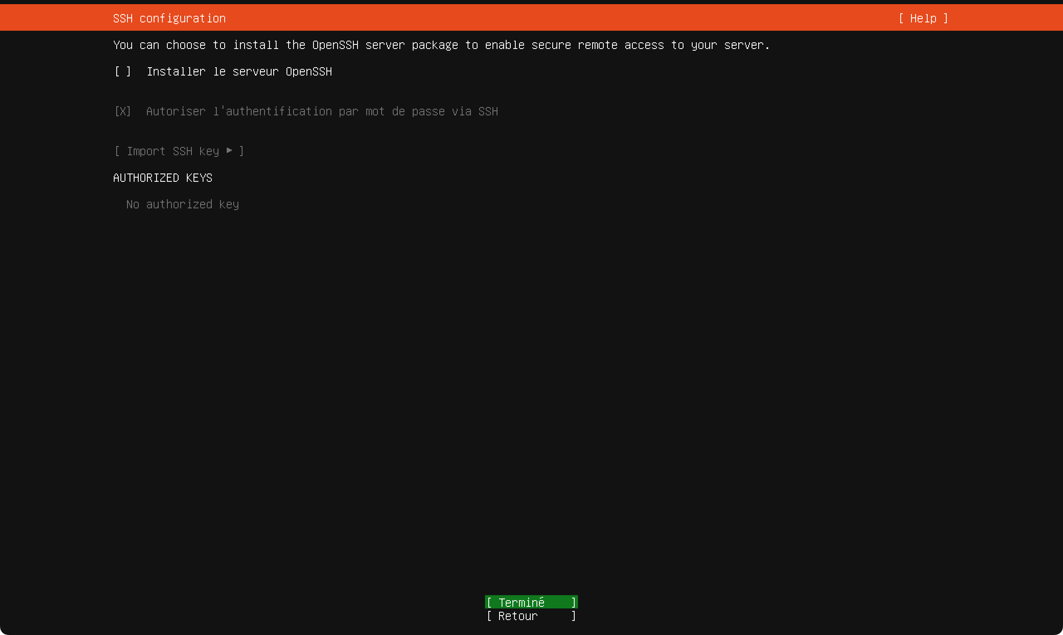1063x635 pixels.
Task: Click the closing bracket of Import SSH key
Action: tap(241, 151)
